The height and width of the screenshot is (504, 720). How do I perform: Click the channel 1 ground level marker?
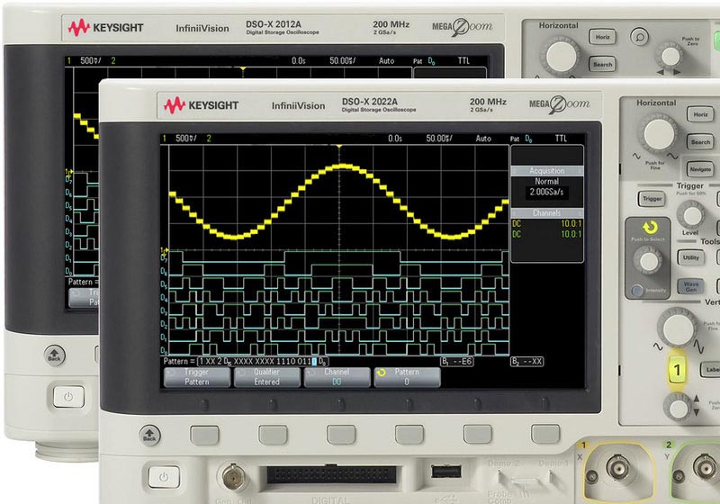[164, 250]
